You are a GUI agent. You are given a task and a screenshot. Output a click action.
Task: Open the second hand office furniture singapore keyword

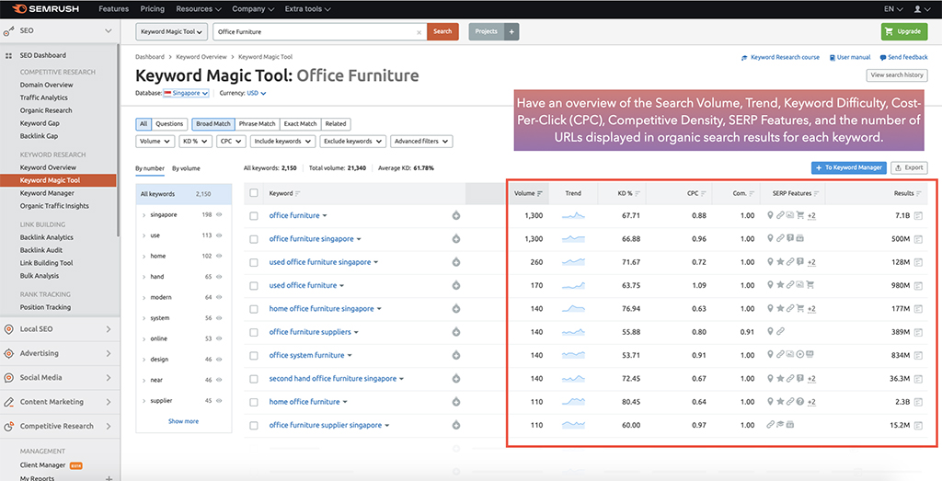pyautogui.click(x=333, y=379)
